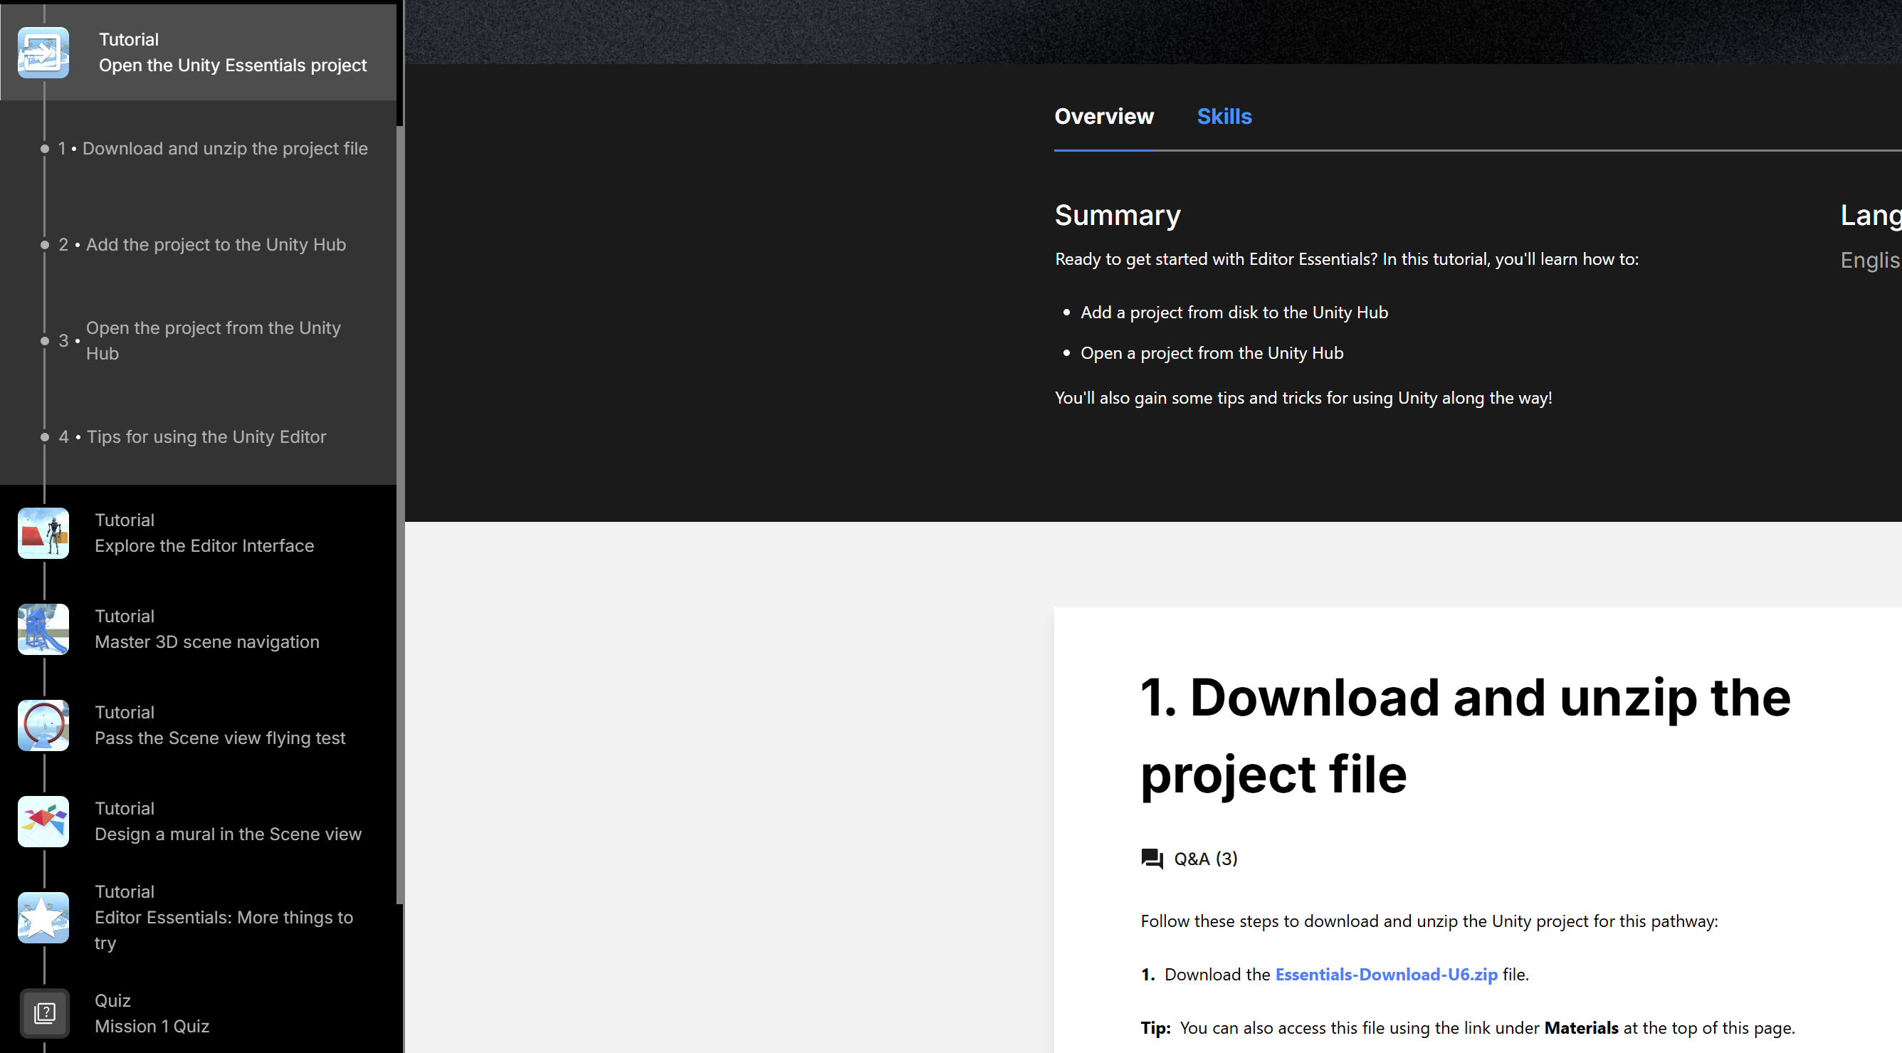Open step 2 Add the project to the Unity Hub
The height and width of the screenshot is (1053, 1902).
216,244
